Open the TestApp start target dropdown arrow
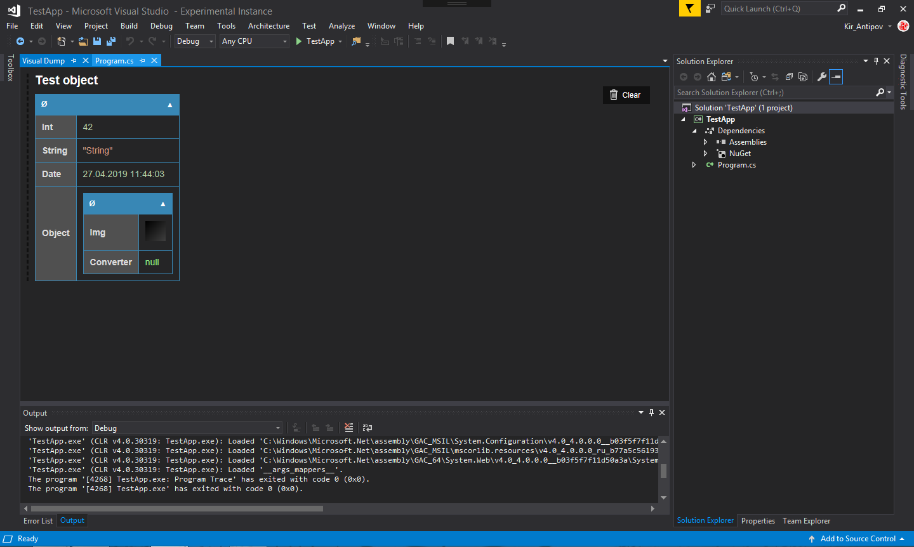Viewport: 914px width, 547px height. pyautogui.click(x=340, y=42)
